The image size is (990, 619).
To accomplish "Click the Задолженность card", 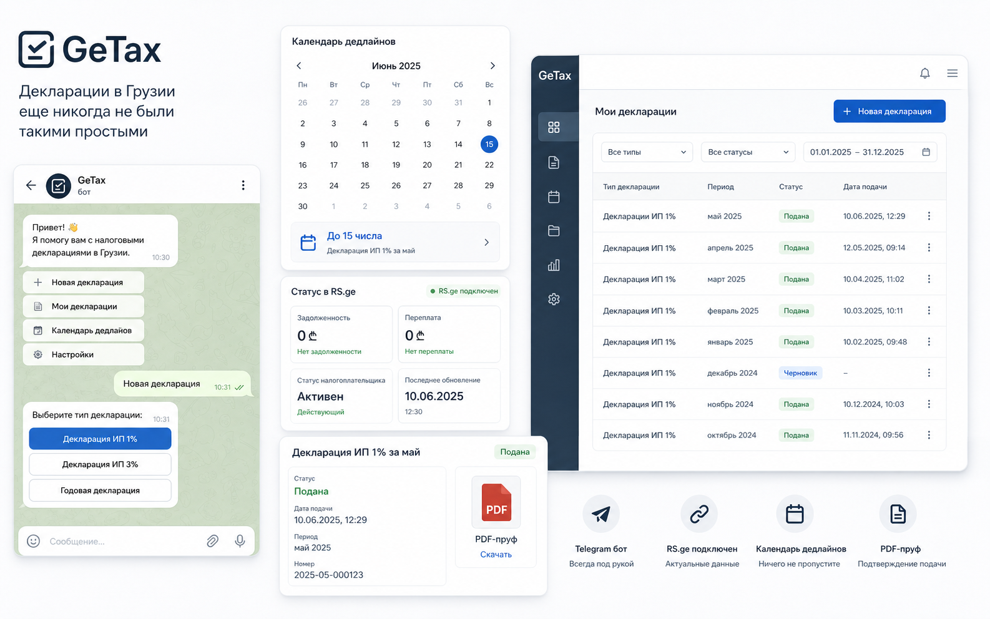I will 341,334.
